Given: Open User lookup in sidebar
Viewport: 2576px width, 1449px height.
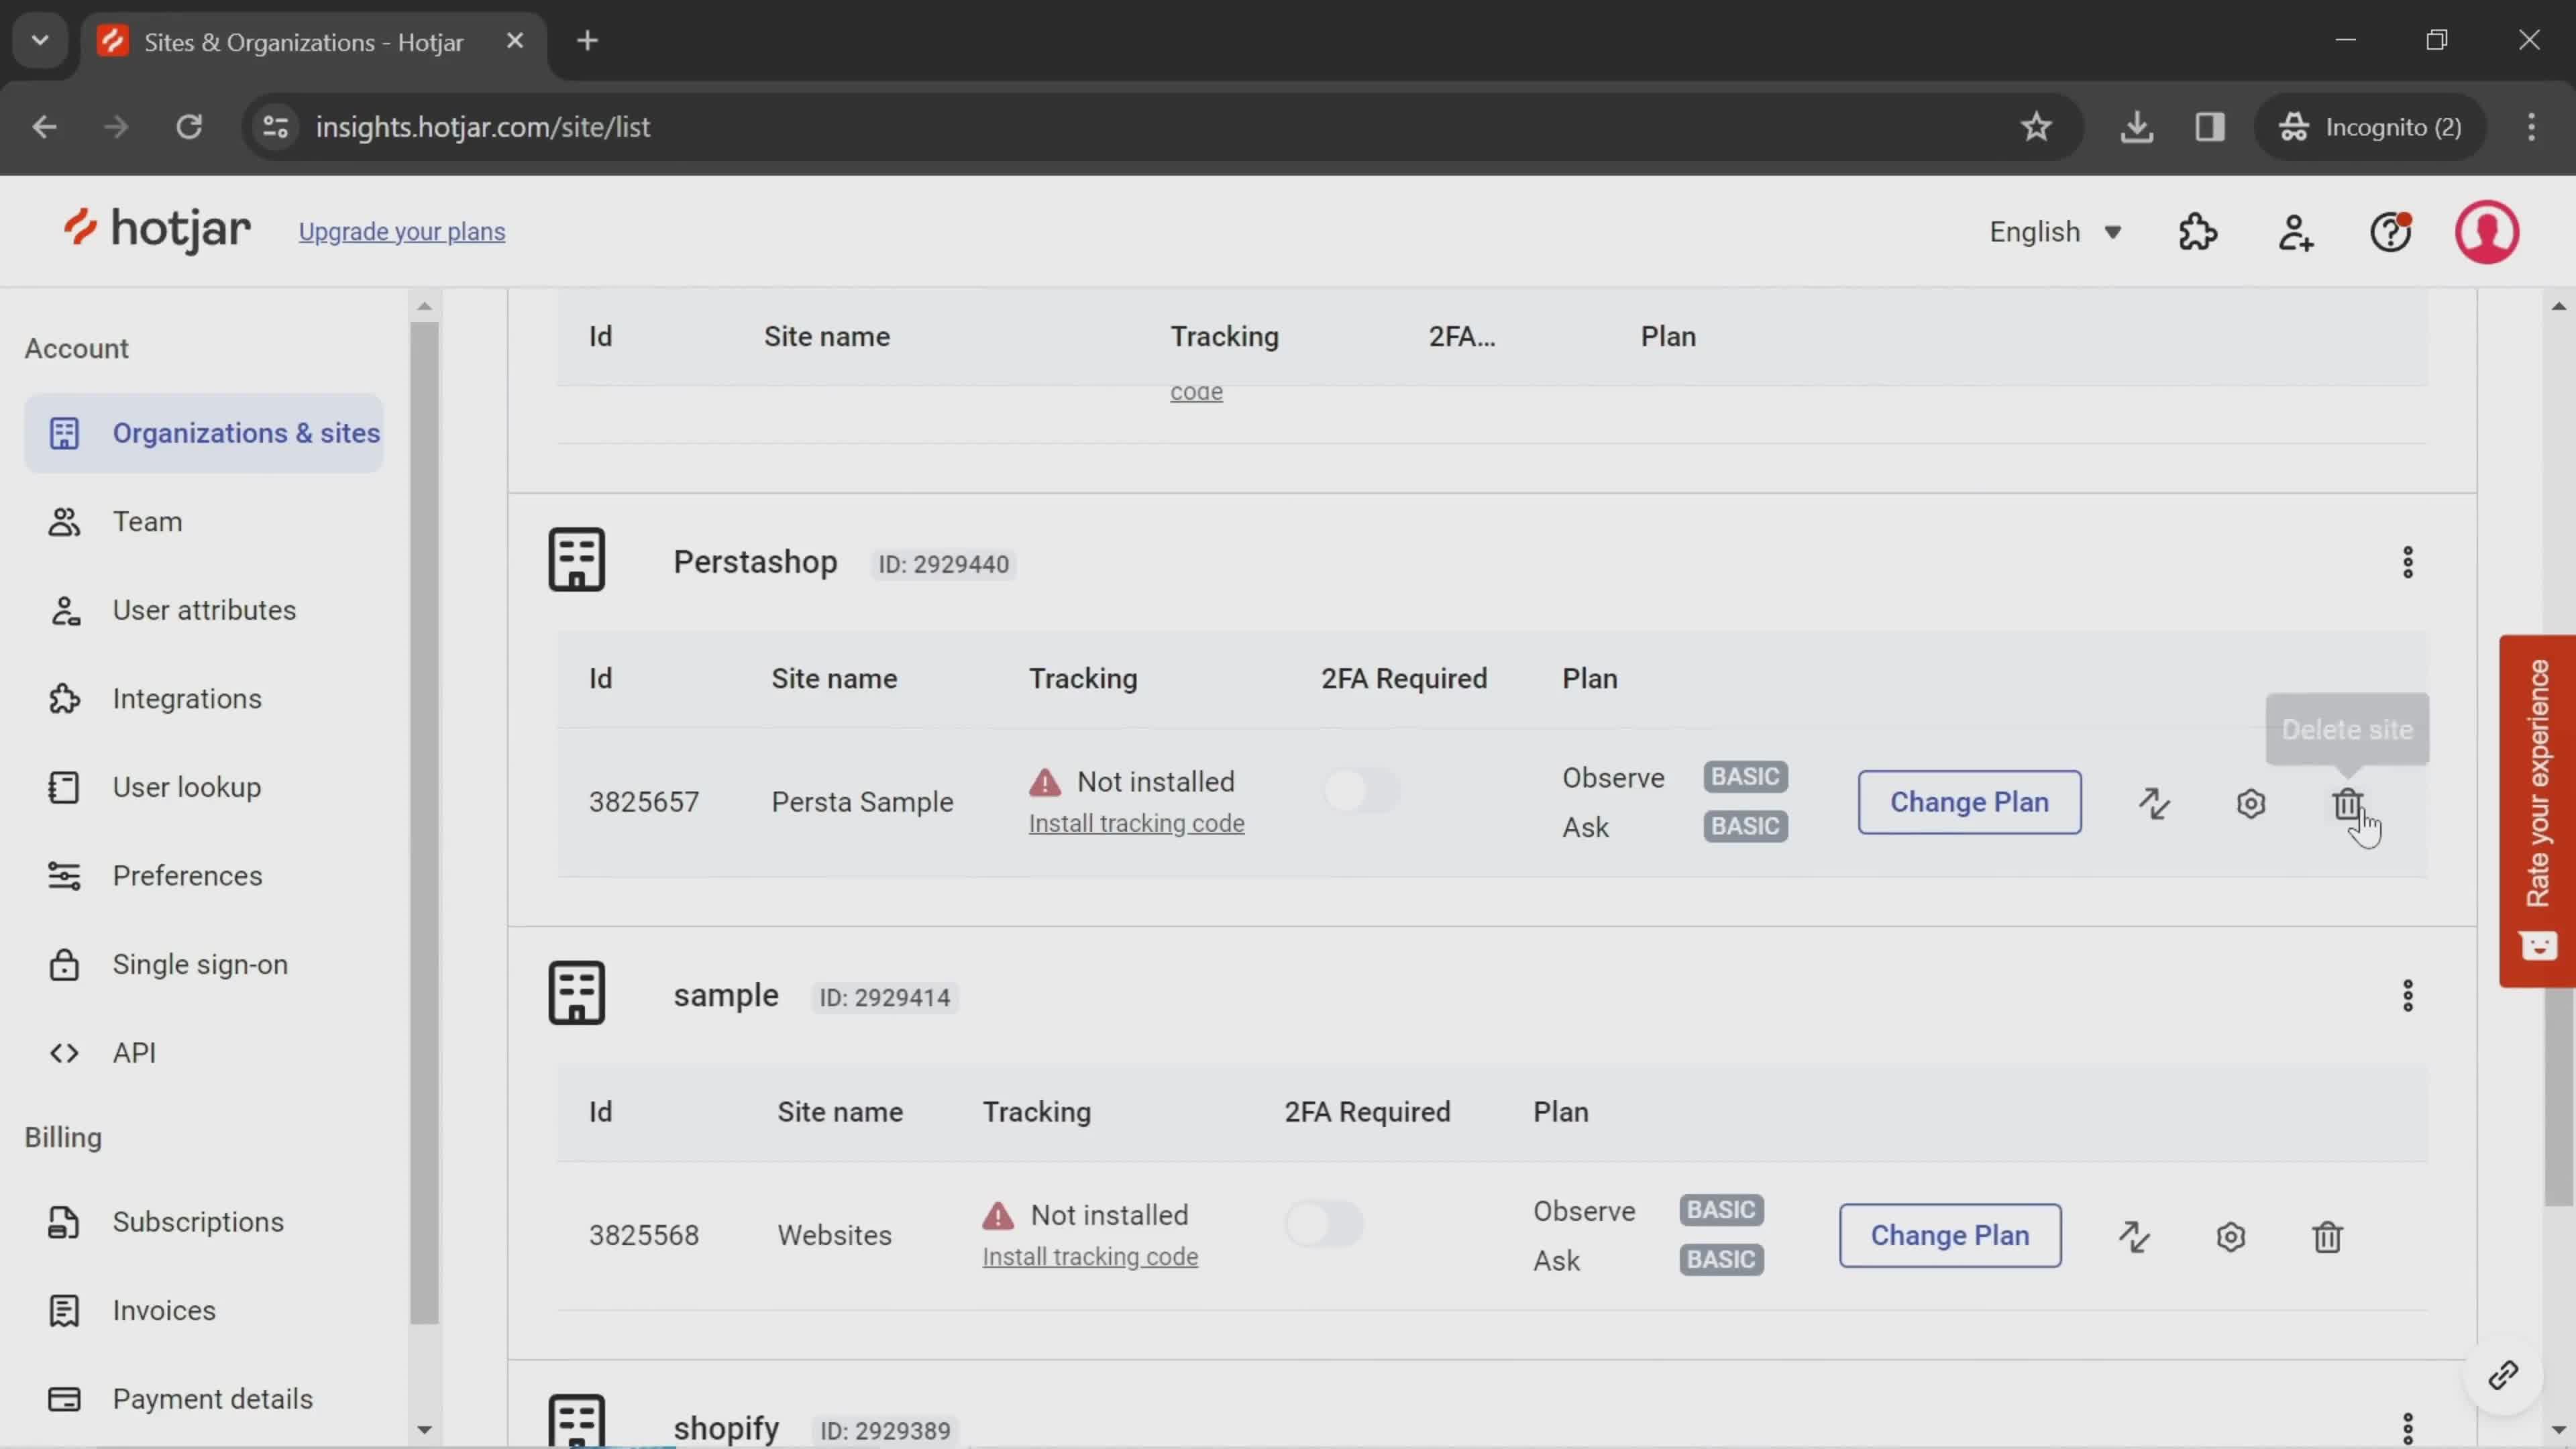Looking at the screenshot, I should (x=204, y=787).
